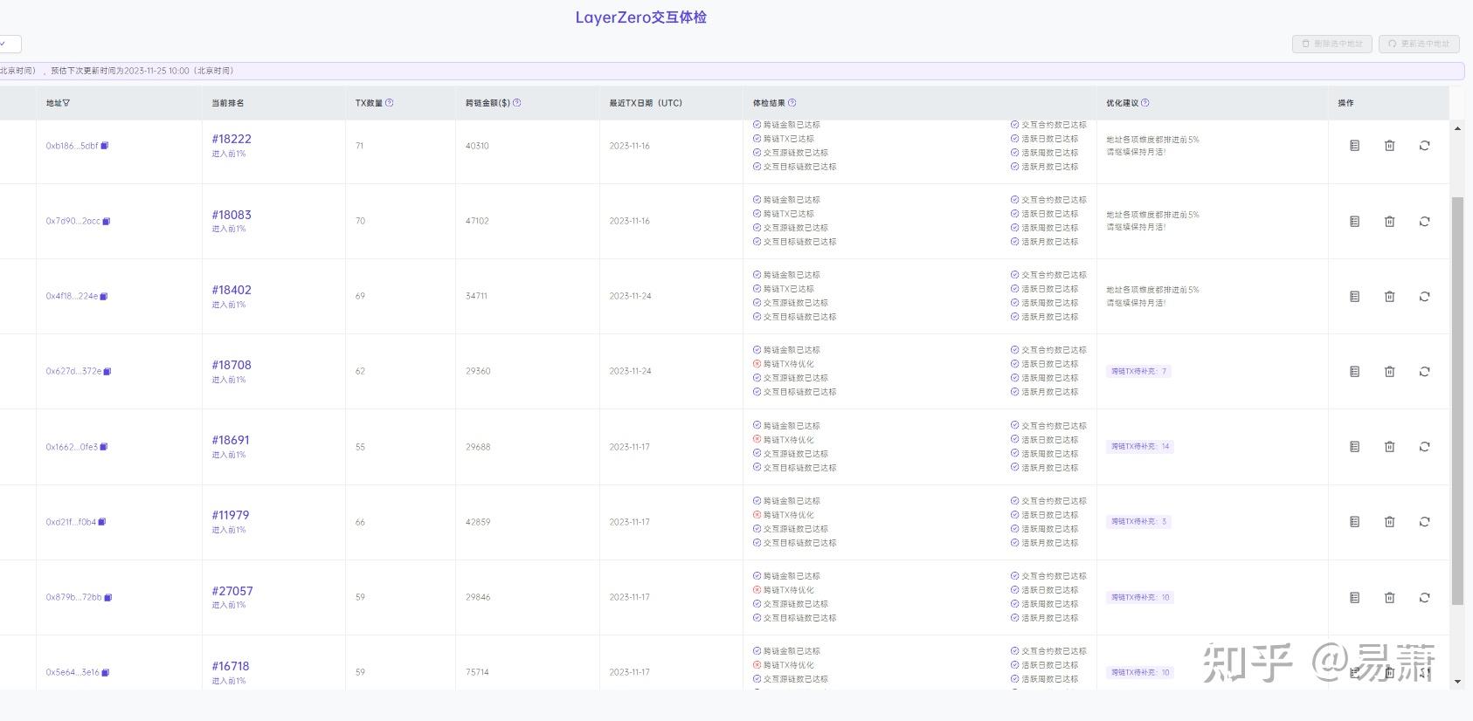Remove the #18402 row with trash icon
1473x721 pixels.
coord(1390,296)
